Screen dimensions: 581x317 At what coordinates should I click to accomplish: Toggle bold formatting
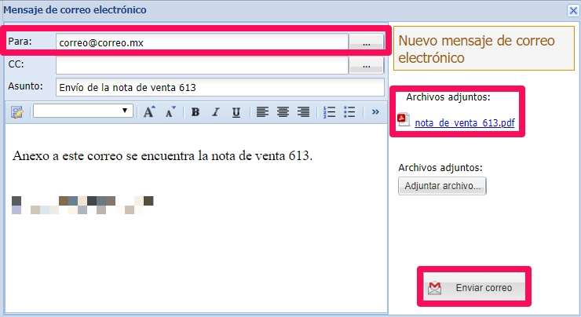pyautogui.click(x=195, y=112)
